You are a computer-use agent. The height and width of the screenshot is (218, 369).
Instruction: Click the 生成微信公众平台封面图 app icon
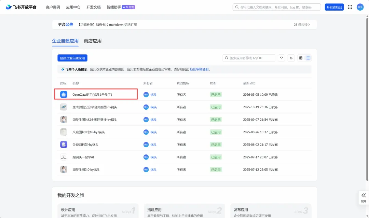[x=64, y=107]
